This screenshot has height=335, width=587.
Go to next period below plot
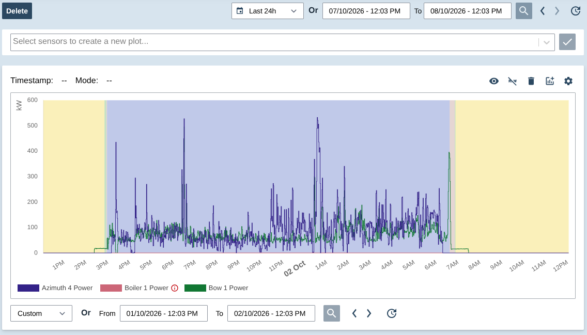[x=369, y=313]
